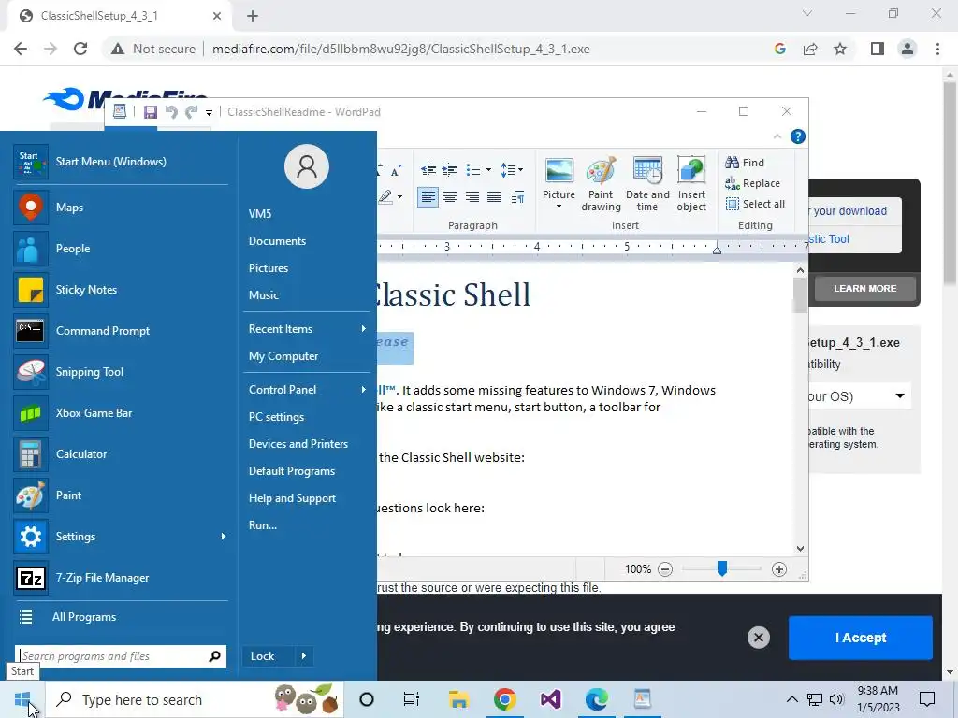
Task: Insert the Date and time
Action: [647, 184]
